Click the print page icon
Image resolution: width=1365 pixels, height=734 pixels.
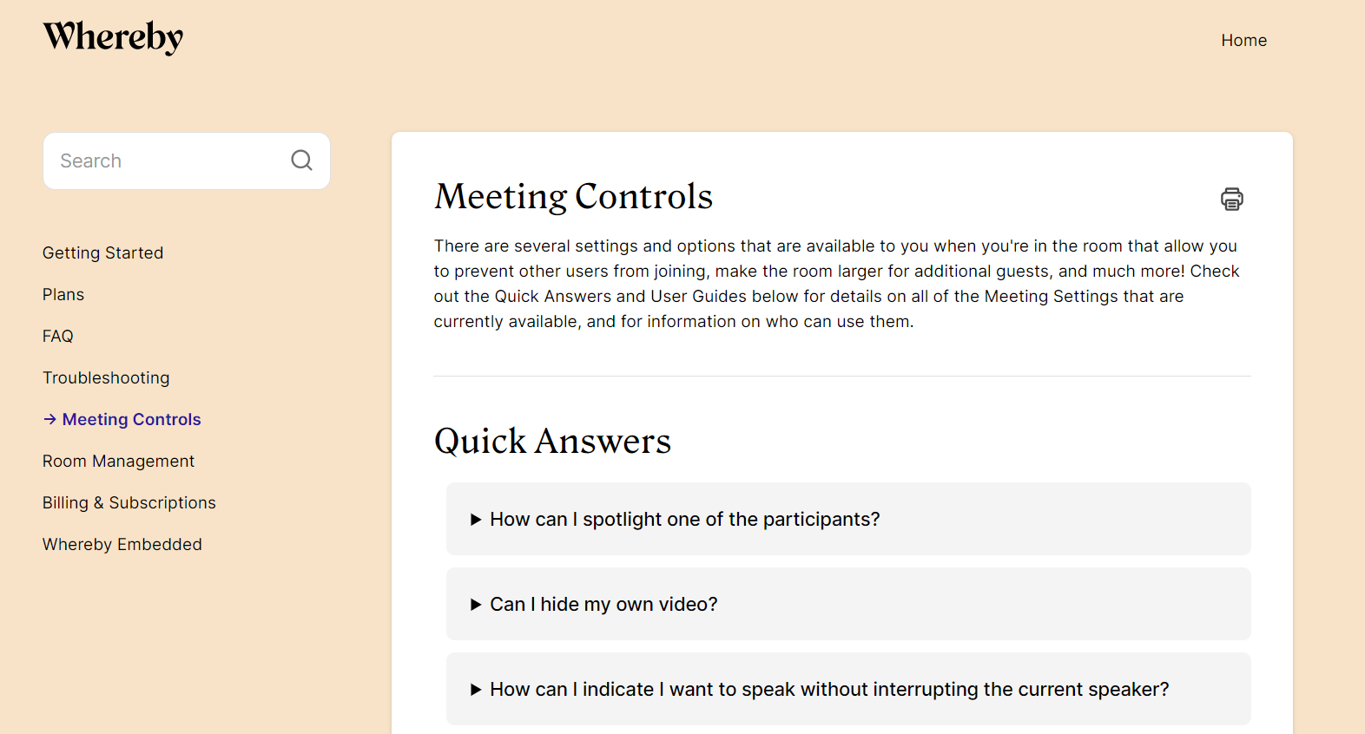[x=1231, y=199]
